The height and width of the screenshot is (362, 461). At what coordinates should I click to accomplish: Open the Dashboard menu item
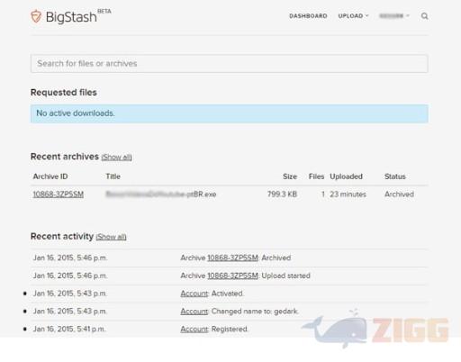click(308, 16)
